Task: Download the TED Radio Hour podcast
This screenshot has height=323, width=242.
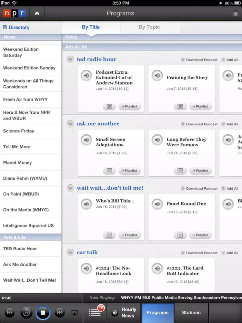Action: [199, 60]
